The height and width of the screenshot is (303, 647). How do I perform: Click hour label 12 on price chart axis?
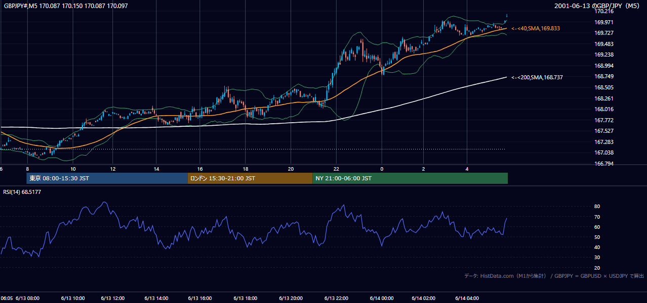113,169
